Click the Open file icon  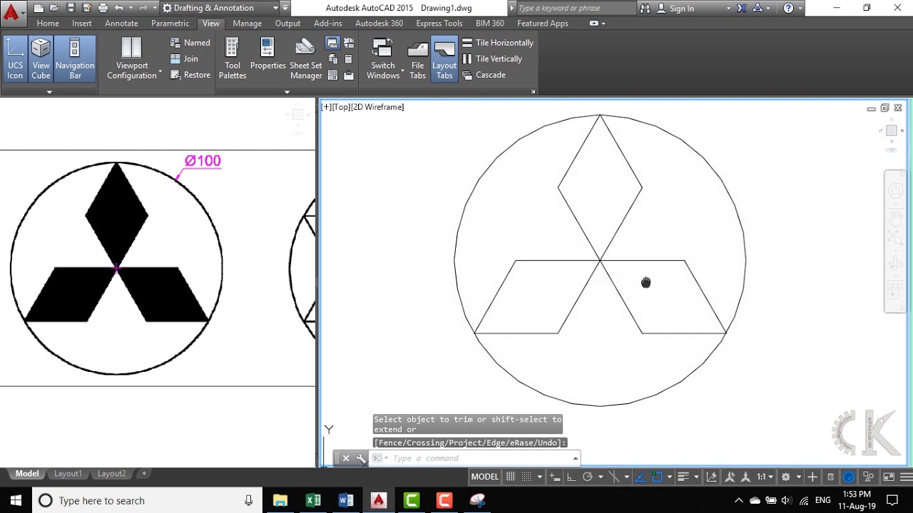point(55,8)
